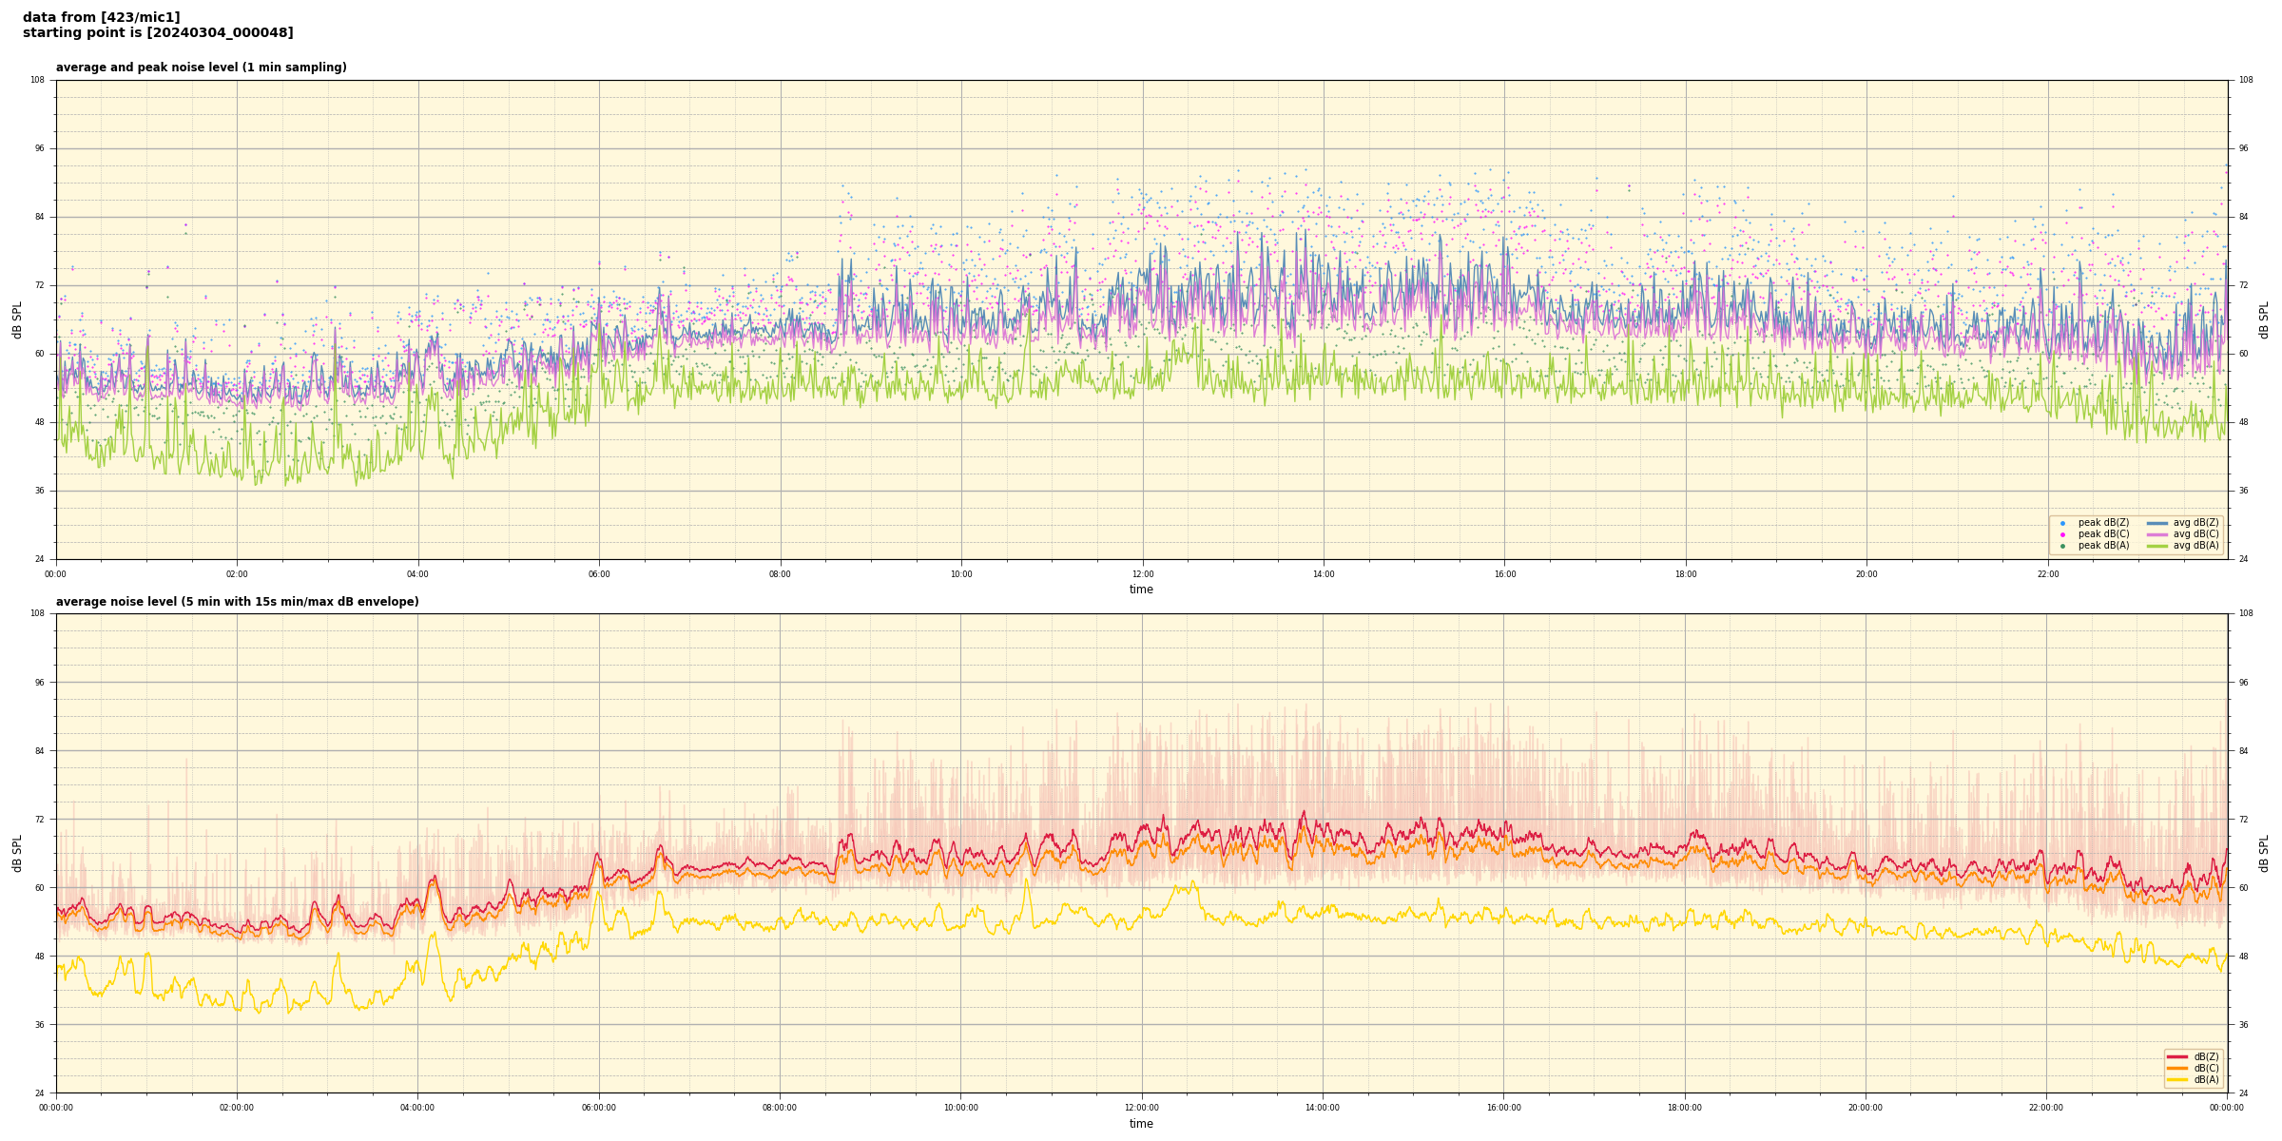Click the peak dB(C) magenta dot legend marker
The width and height of the screenshot is (2282, 1141).
point(2062,534)
